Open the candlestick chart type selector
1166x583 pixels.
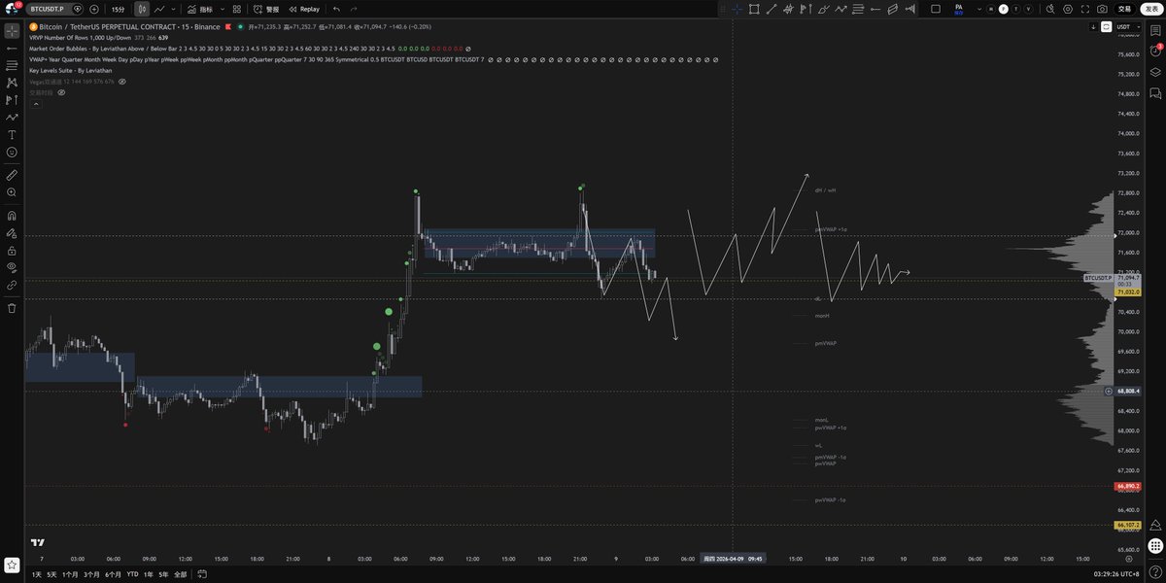pyautogui.click(x=142, y=9)
